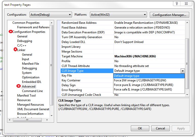Select Debugging under Configuration Properties

[25, 41]
